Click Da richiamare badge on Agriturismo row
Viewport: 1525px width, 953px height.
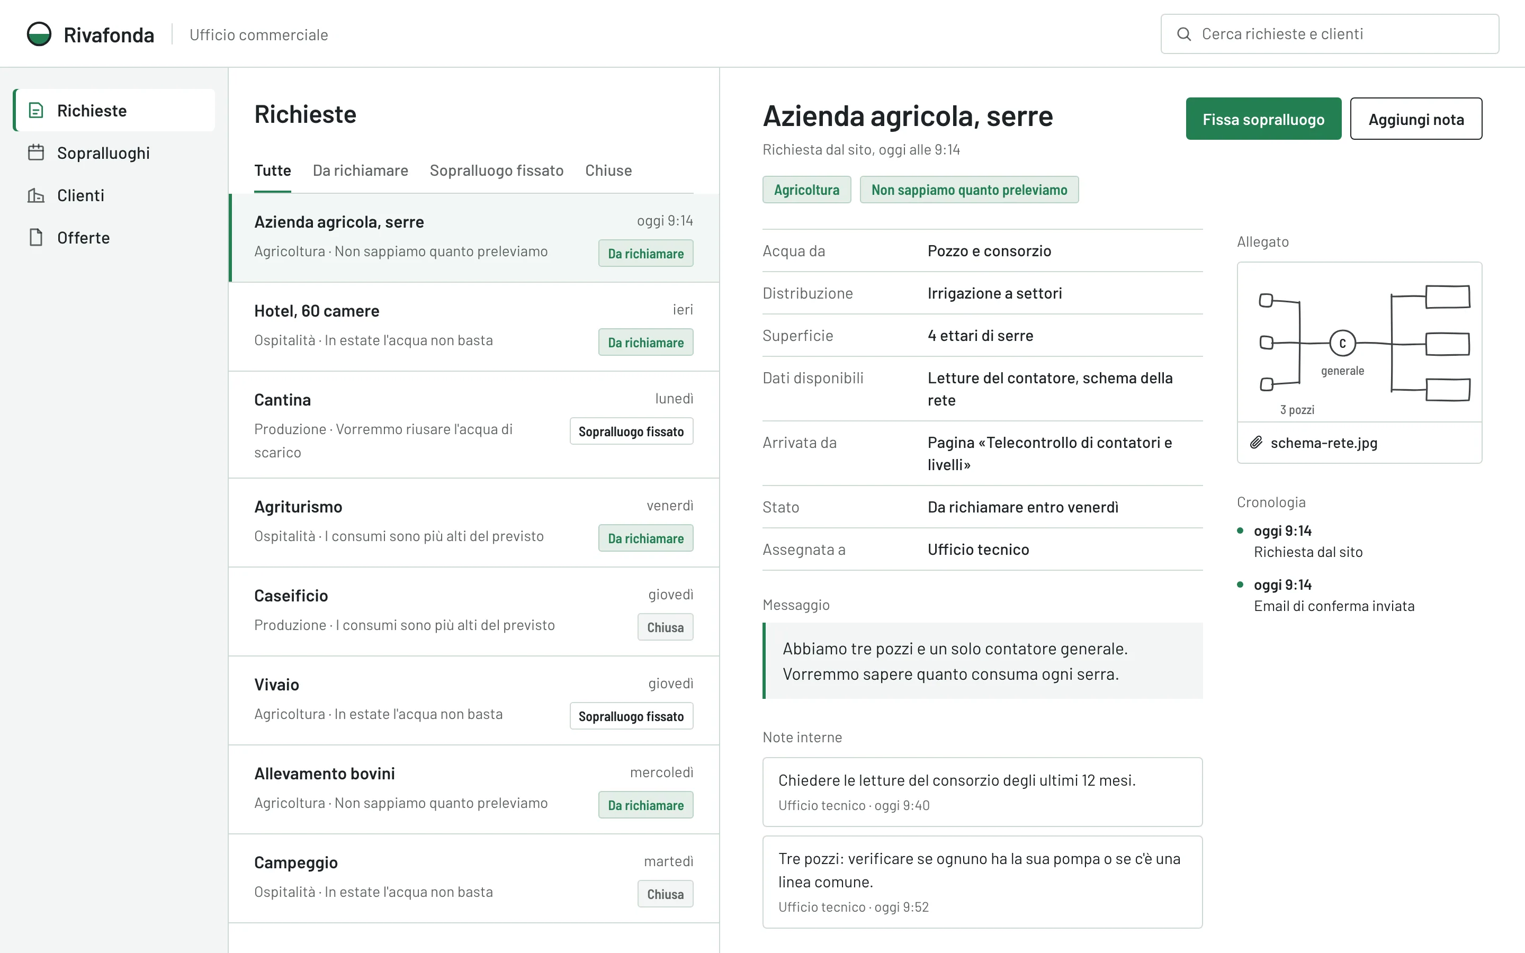pyautogui.click(x=646, y=538)
